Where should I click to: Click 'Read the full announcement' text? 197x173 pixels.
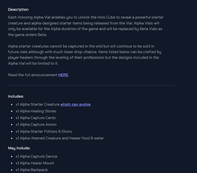click(33, 75)
